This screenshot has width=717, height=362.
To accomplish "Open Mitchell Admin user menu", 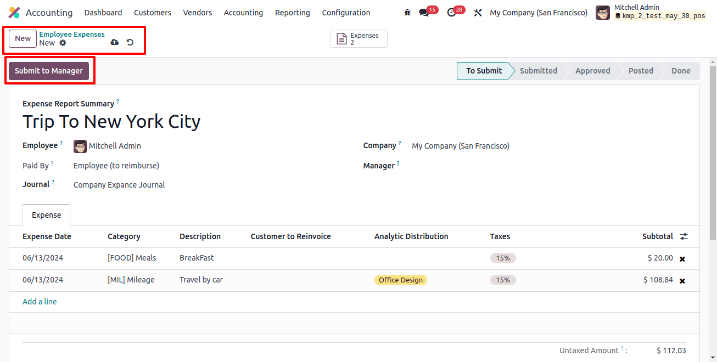I will pos(651,13).
